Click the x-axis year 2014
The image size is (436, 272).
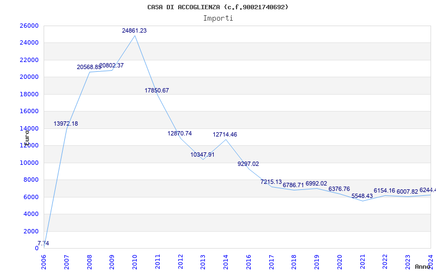click(226, 262)
